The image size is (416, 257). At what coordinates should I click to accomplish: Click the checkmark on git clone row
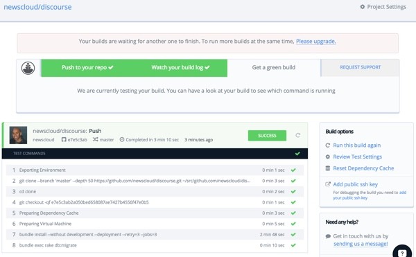coord(293,181)
